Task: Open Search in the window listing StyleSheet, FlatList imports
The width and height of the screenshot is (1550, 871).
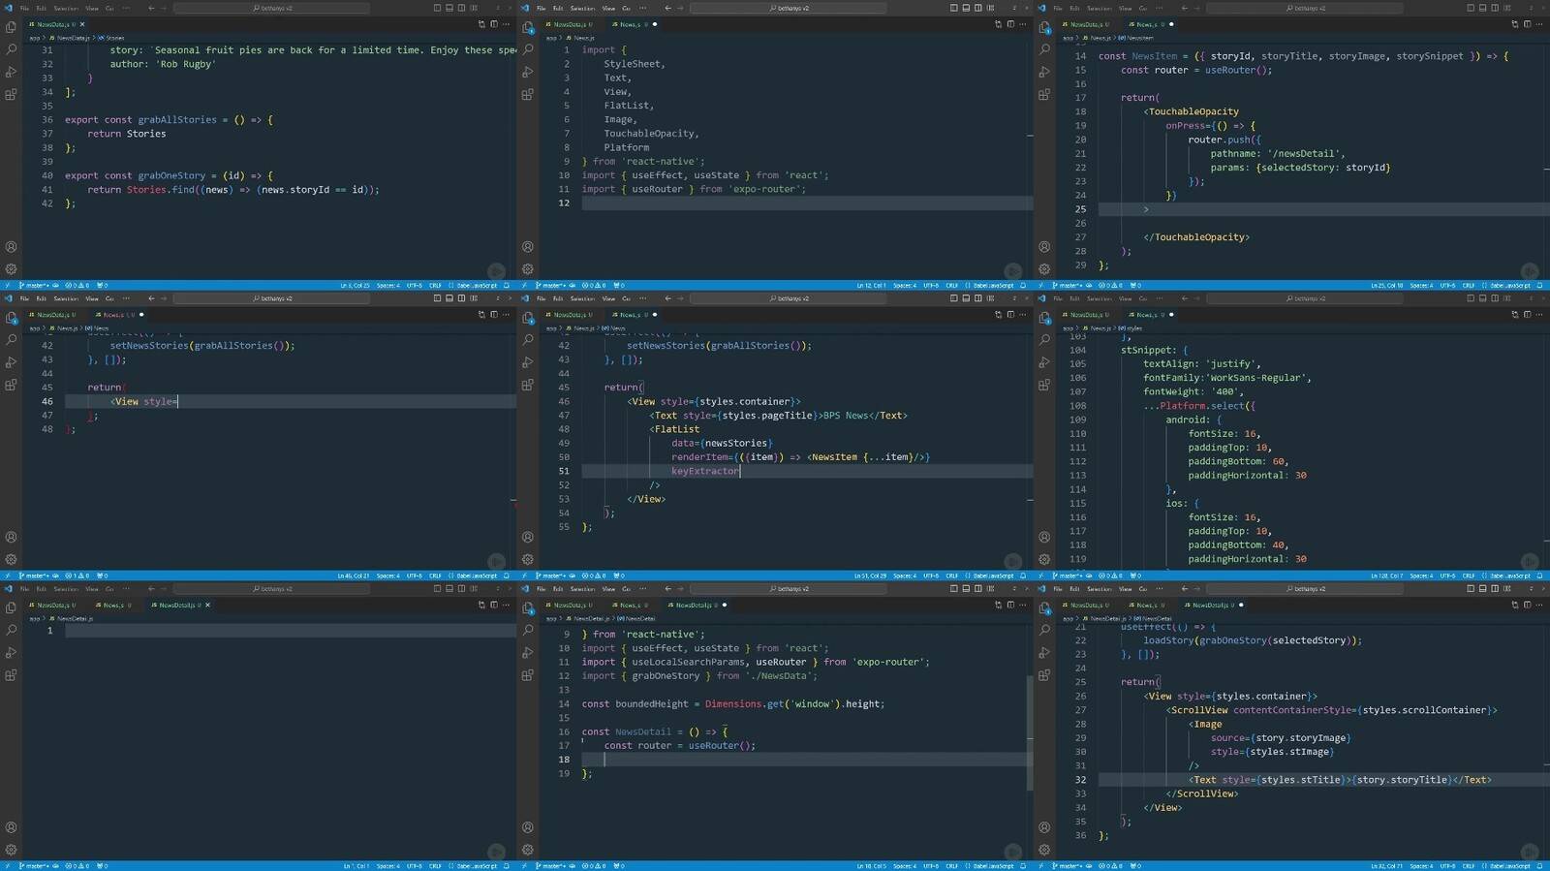Action: point(528,49)
